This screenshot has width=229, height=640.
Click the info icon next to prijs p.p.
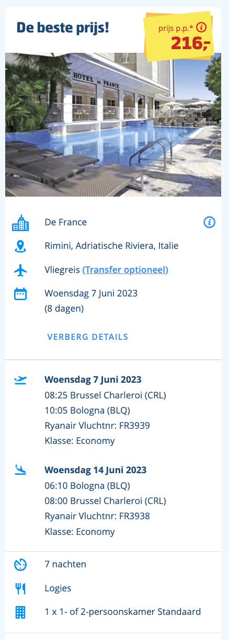tap(202, 28)
